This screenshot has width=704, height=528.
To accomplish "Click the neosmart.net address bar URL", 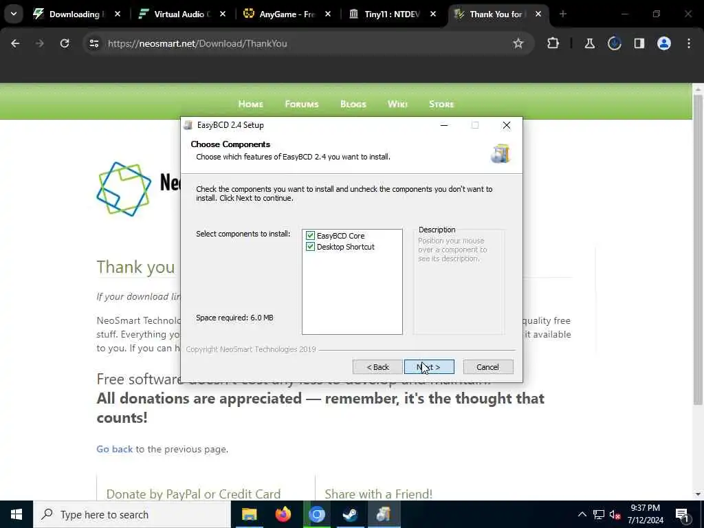I will pyautogui.click(x=197, y=43).
